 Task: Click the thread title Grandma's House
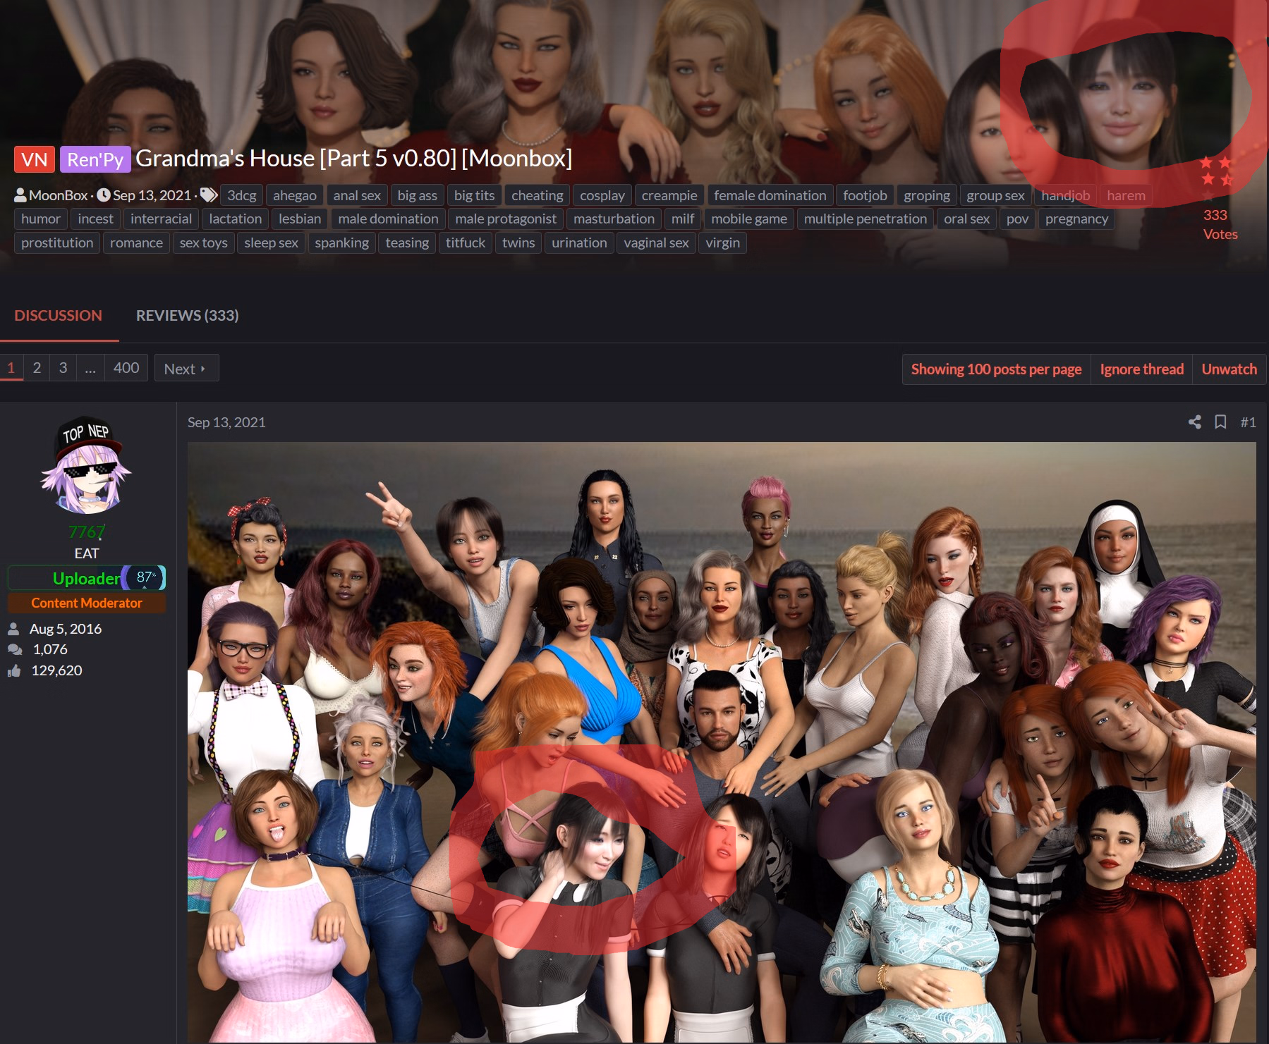tap(353, 159)
